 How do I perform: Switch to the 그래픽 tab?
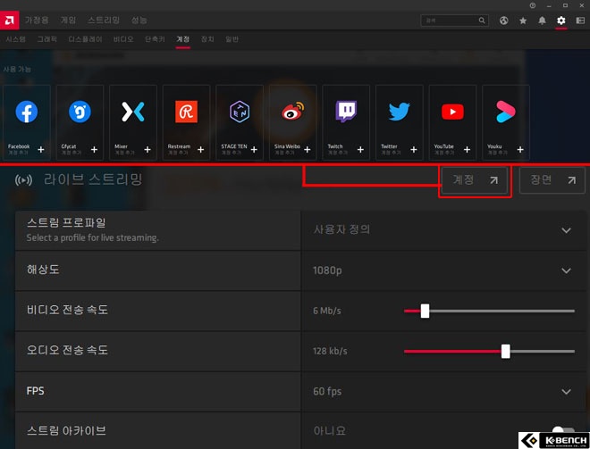[x=47, y=39]
